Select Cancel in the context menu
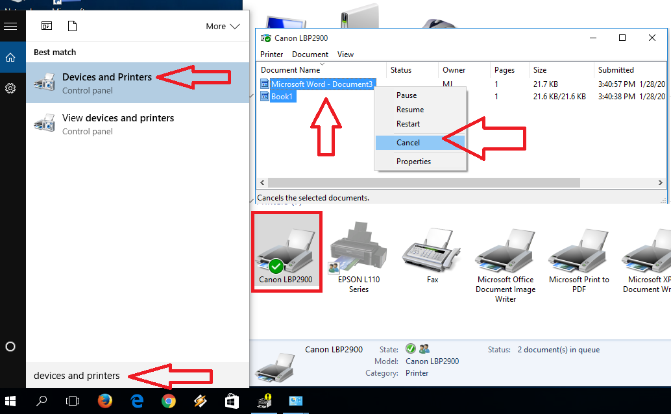 tap(408, 143)
